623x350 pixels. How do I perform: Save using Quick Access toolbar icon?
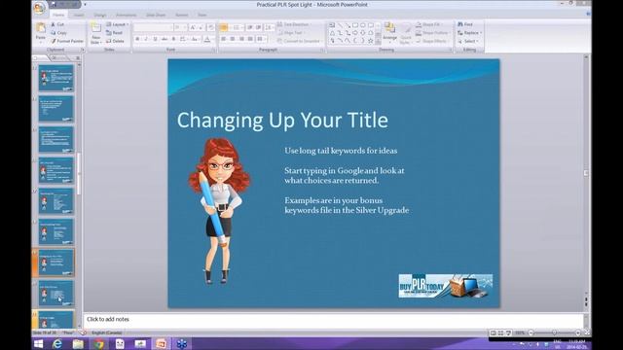54,4
